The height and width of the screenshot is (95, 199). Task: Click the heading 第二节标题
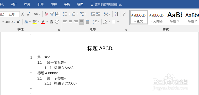[56, 78]
